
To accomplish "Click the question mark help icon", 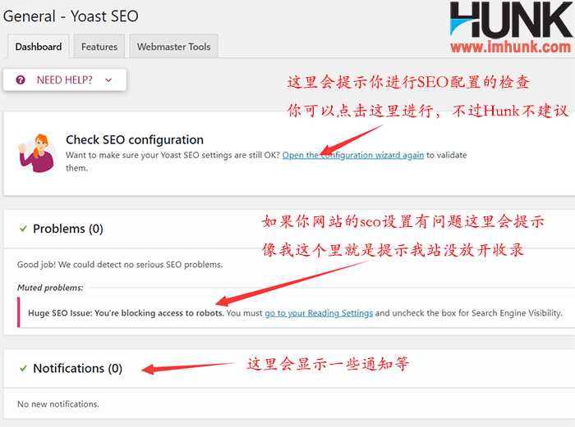I will (x=21, y=79).
